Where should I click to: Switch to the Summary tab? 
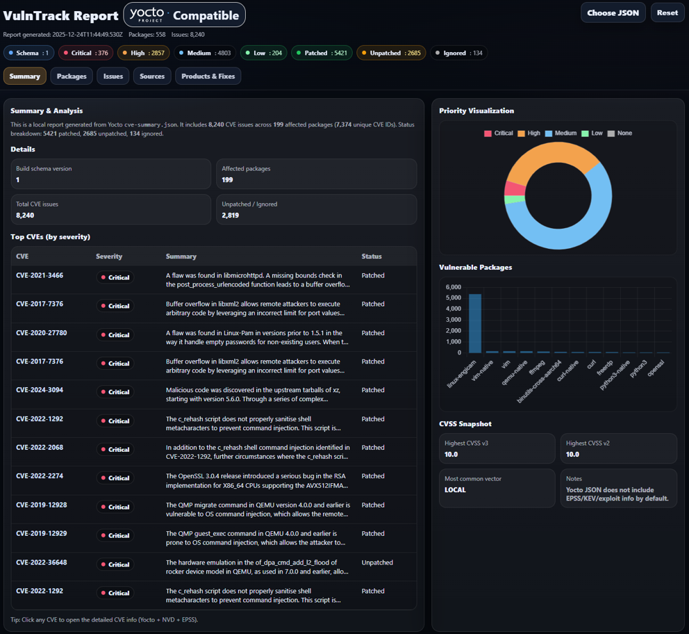[x=24, y=76]
